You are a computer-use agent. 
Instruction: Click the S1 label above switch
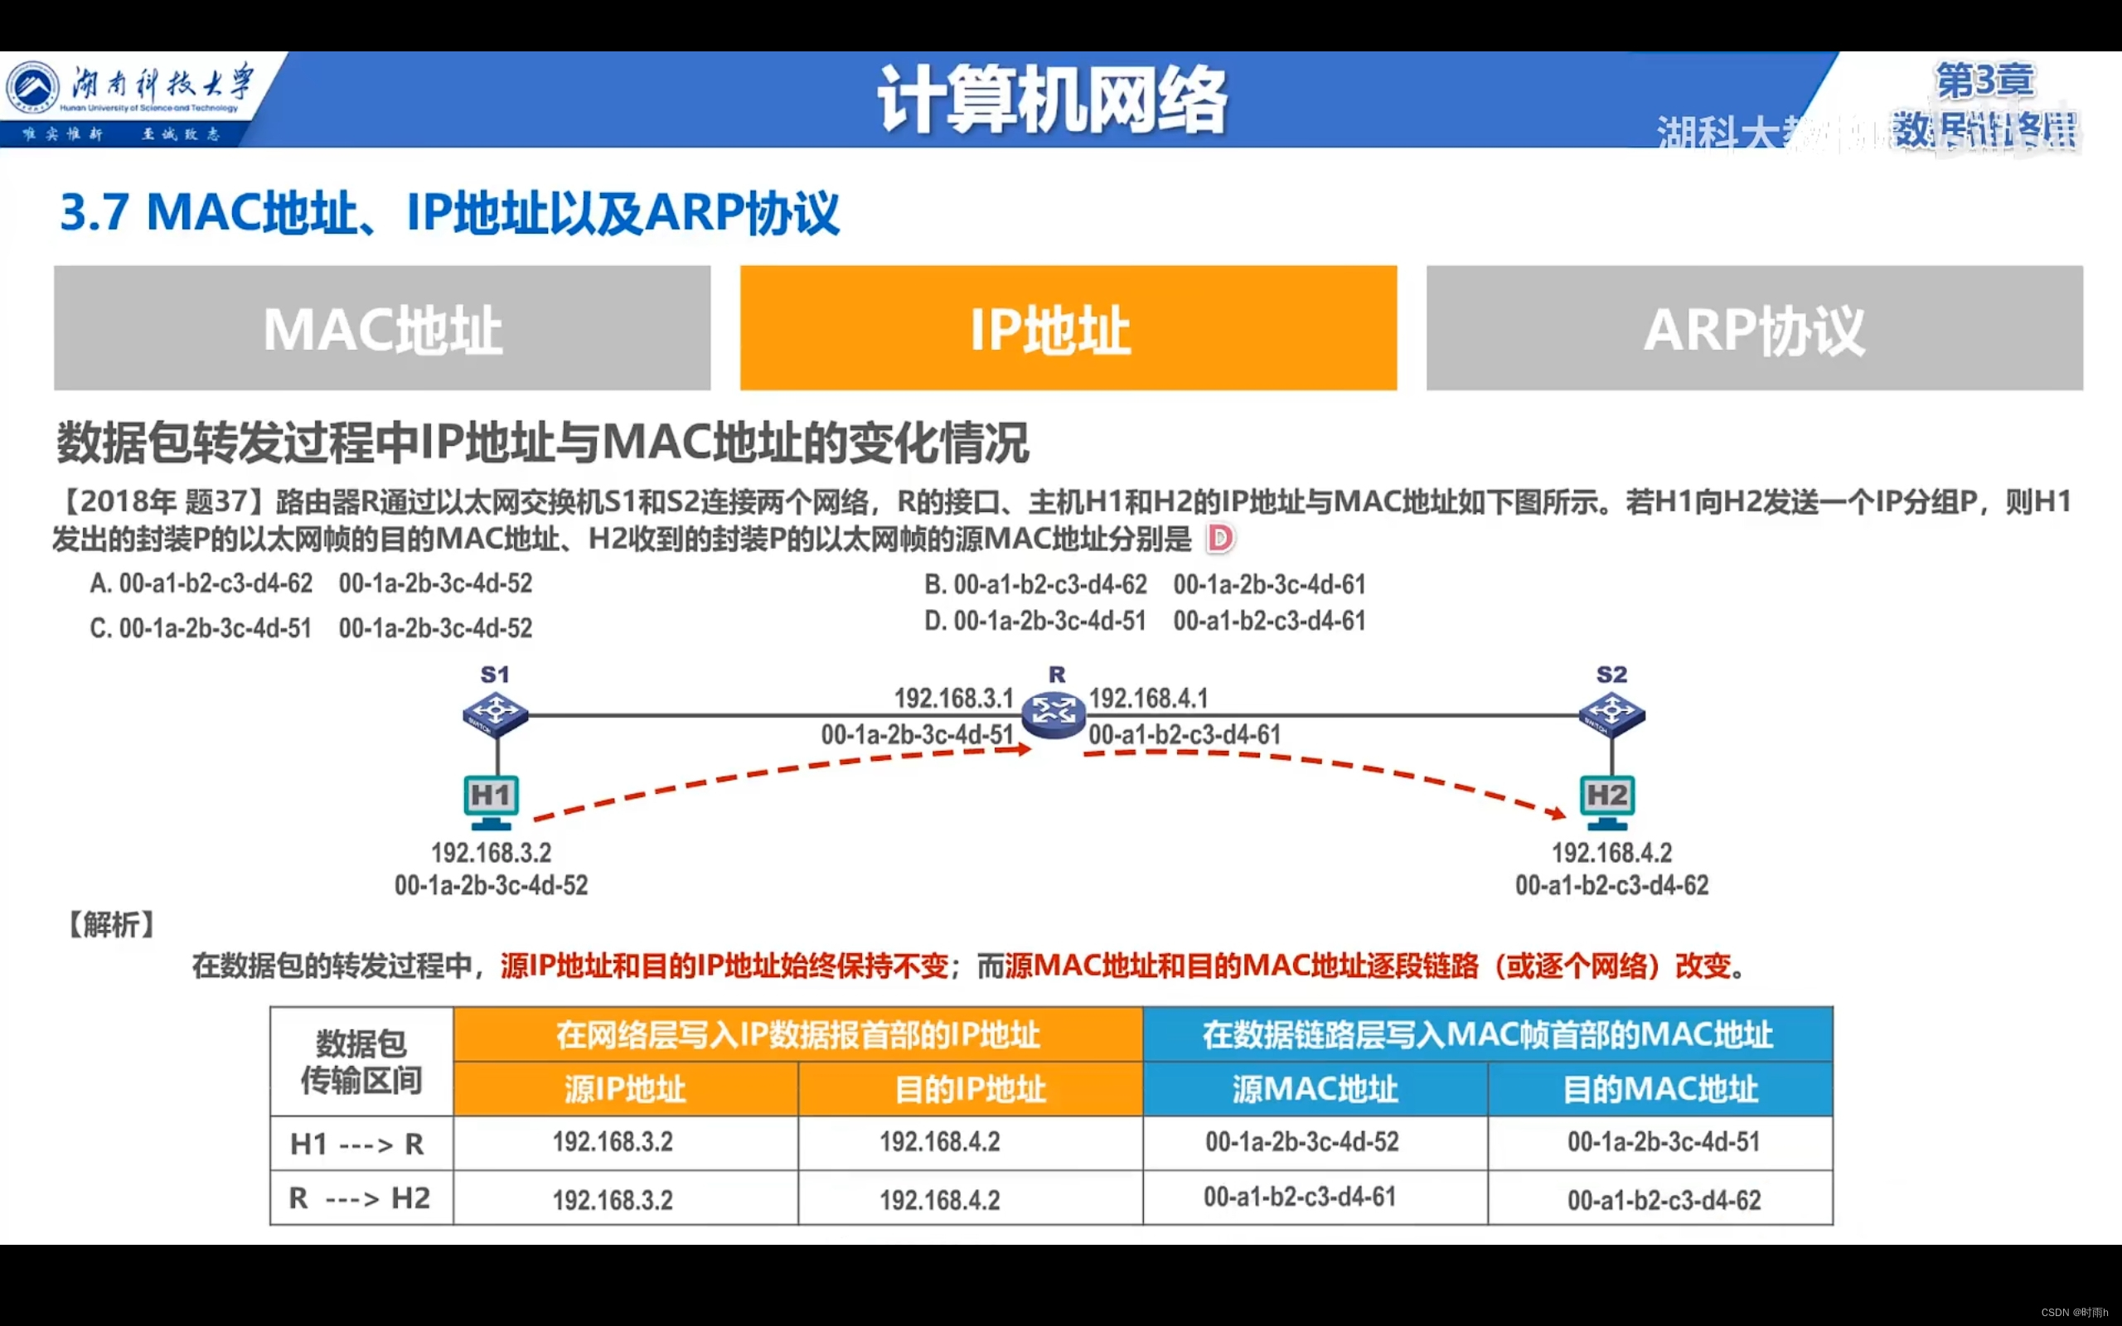click(495, 675)
